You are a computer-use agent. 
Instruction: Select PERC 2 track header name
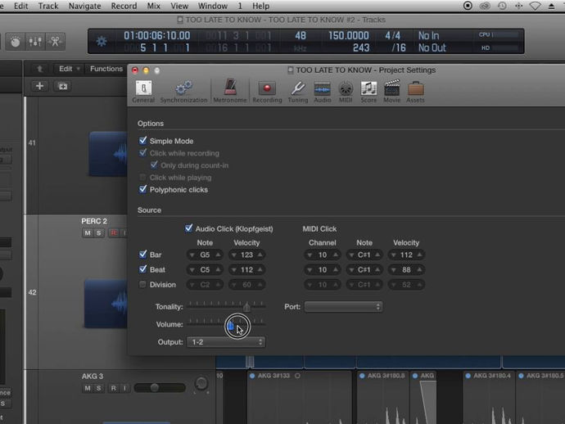click(x=94, y=221)
